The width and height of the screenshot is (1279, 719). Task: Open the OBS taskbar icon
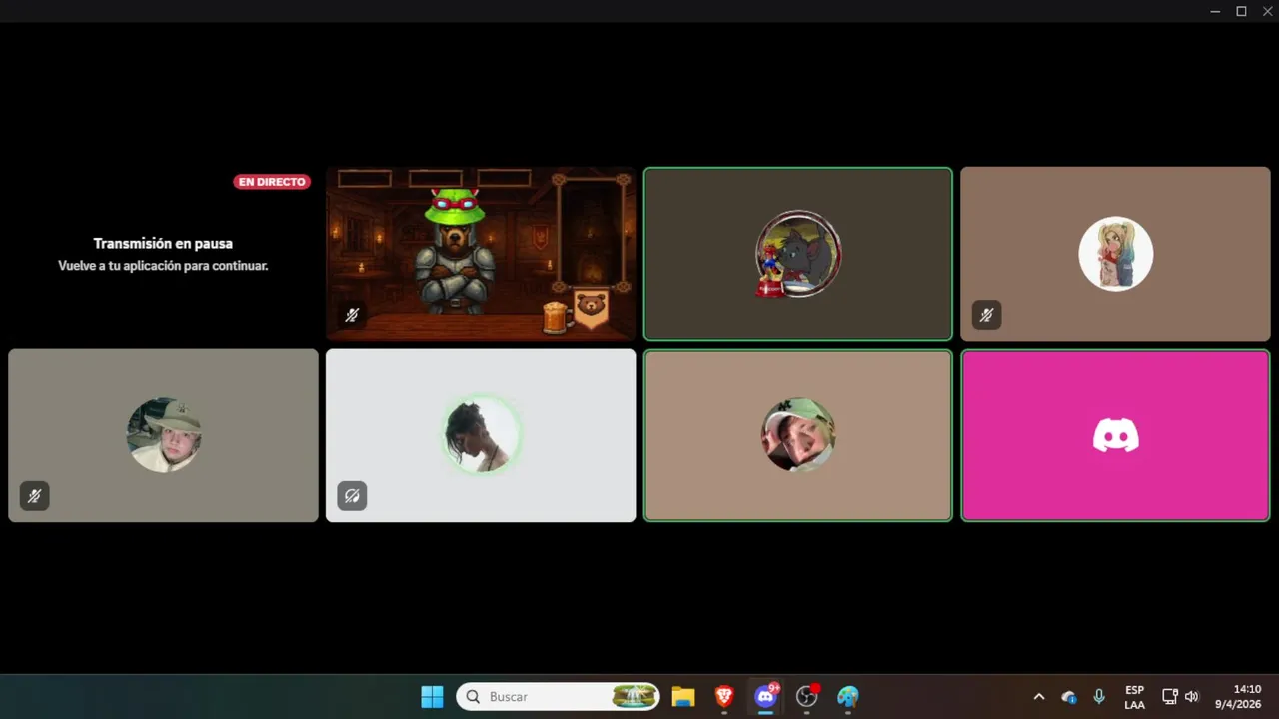(x=807, y=696)
